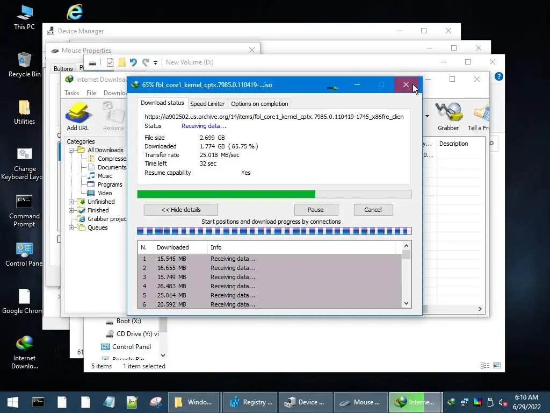Viewport: 550px width, 413px height.
Task: Select the Utilities folder on desktop
Action: tap(24, 112)
